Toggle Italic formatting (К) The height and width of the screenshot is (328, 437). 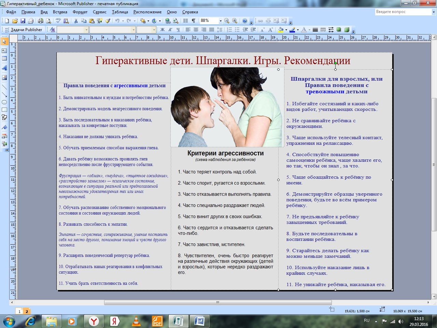point(170,30)
